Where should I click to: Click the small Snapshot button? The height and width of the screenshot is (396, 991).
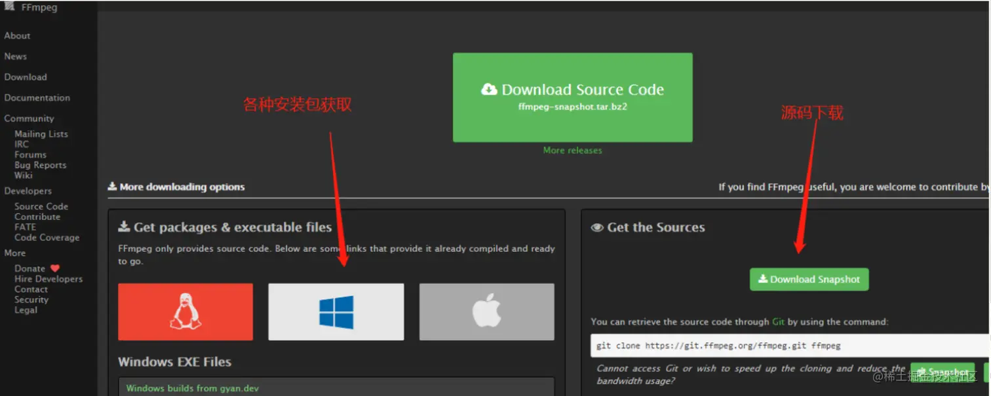coord(942,372)
